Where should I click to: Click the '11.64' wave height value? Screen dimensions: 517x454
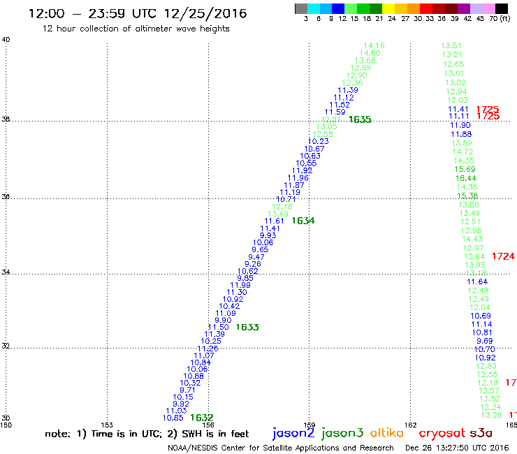[477, 281]
